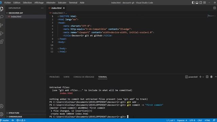Open the Manage gear icon

click(x=1, y=114)
